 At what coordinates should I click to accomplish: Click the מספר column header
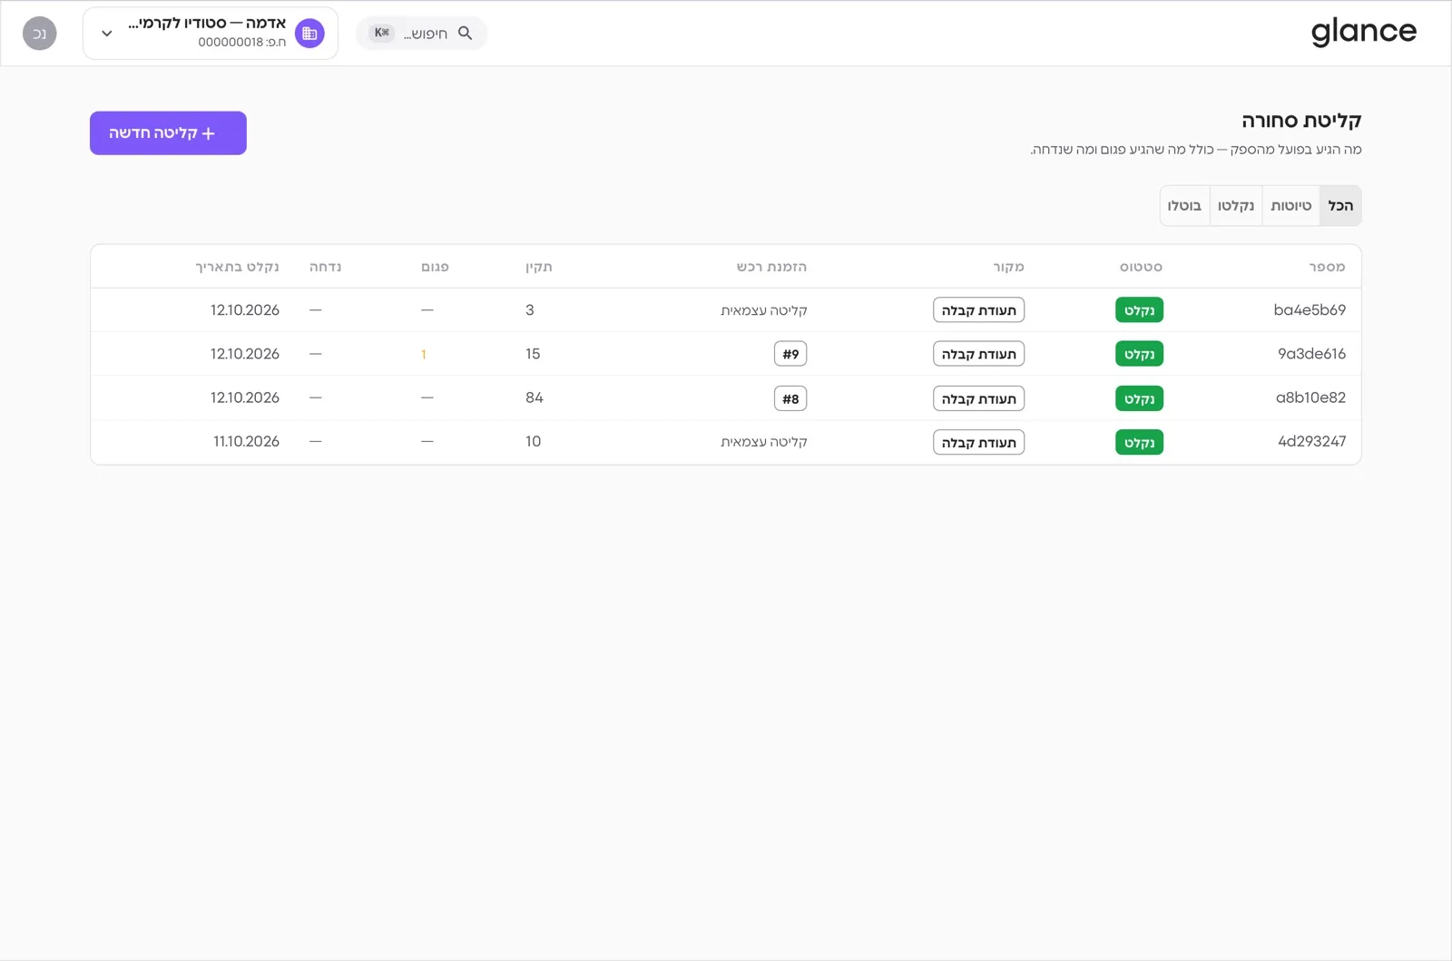1327,267
